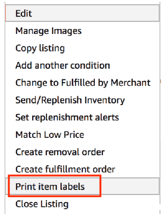Choose Set replenishment alerts

[x=82, y=118]
